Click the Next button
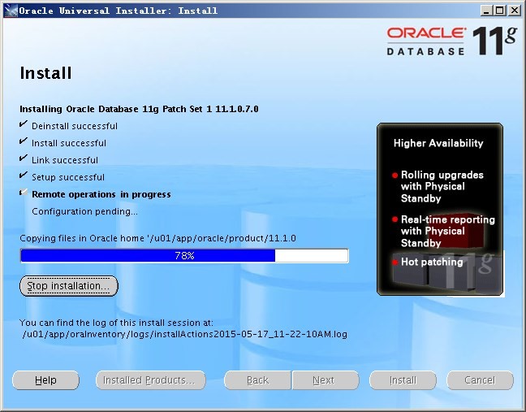This screenshot has height=412, width=526. point(323,380)
